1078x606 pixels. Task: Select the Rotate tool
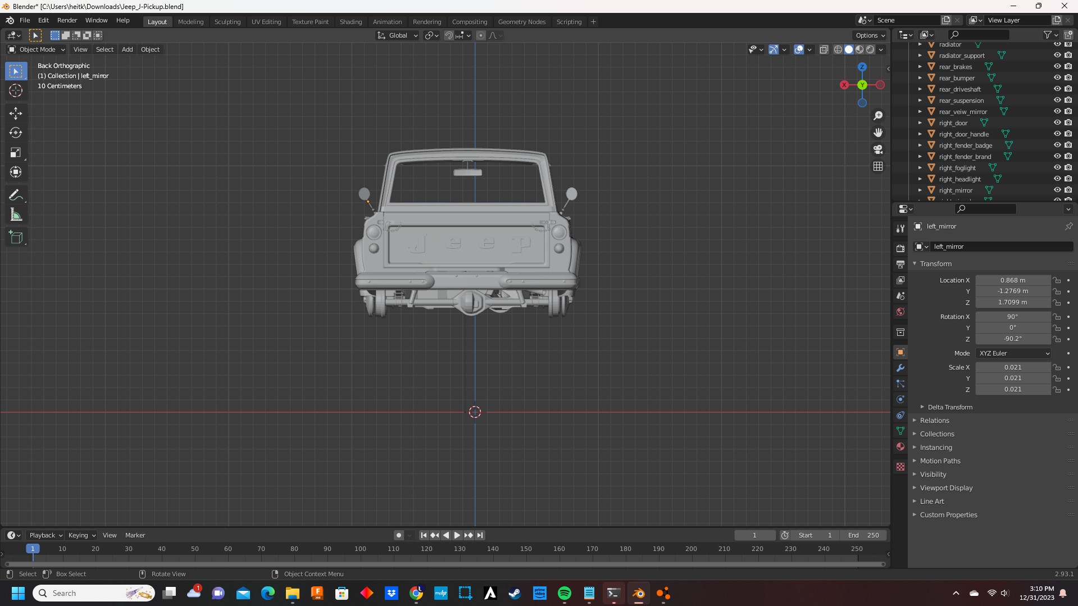(16, 133)
